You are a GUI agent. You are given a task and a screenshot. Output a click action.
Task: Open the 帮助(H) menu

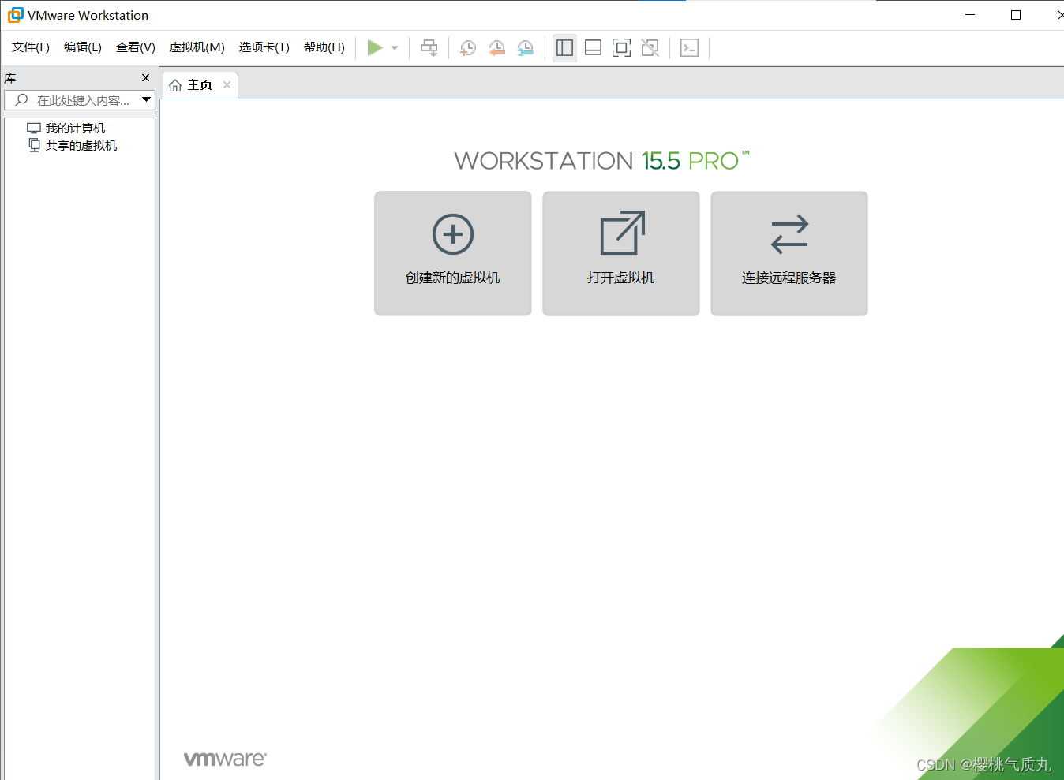[x=324, y=47]
